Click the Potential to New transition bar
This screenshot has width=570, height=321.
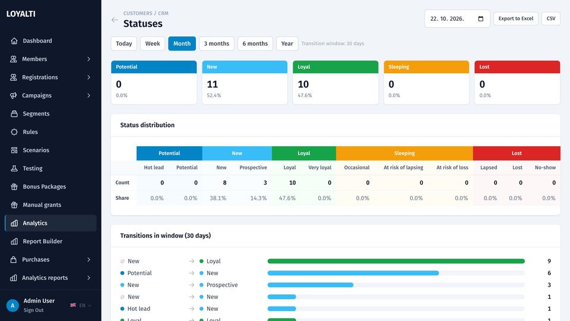(x=353, y=273)
